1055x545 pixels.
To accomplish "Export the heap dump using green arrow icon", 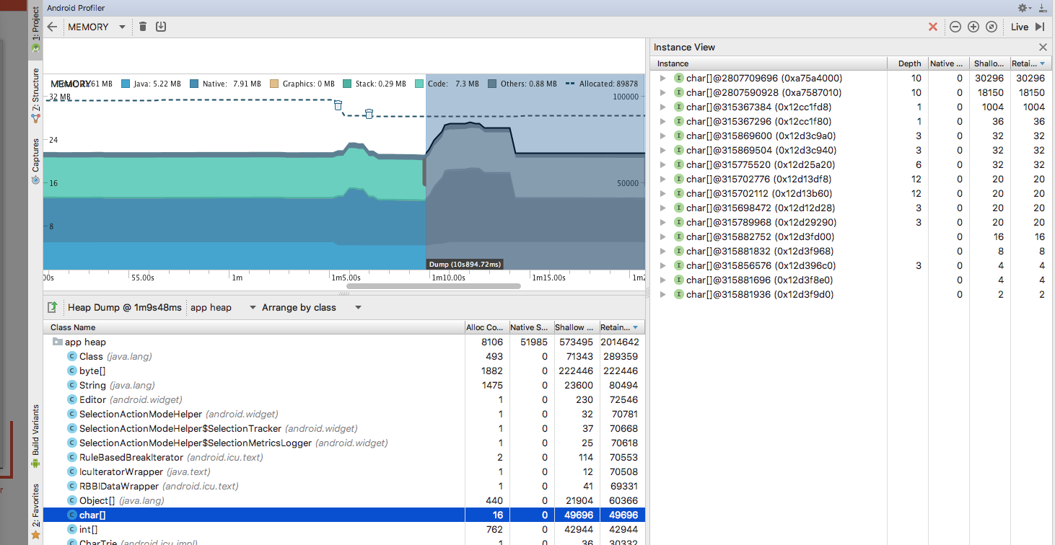I will [x=52, y=307].
